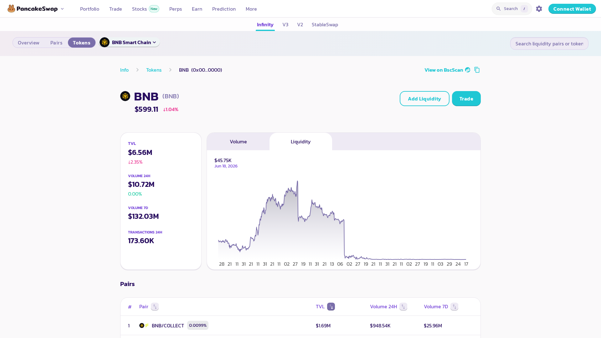Sort pairs by Volume 24H icon
601x338 pixels.
(403, 307)
